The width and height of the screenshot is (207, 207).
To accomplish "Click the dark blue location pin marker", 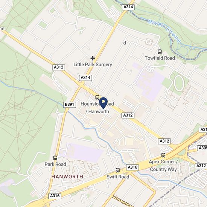I will coord(103,103).
